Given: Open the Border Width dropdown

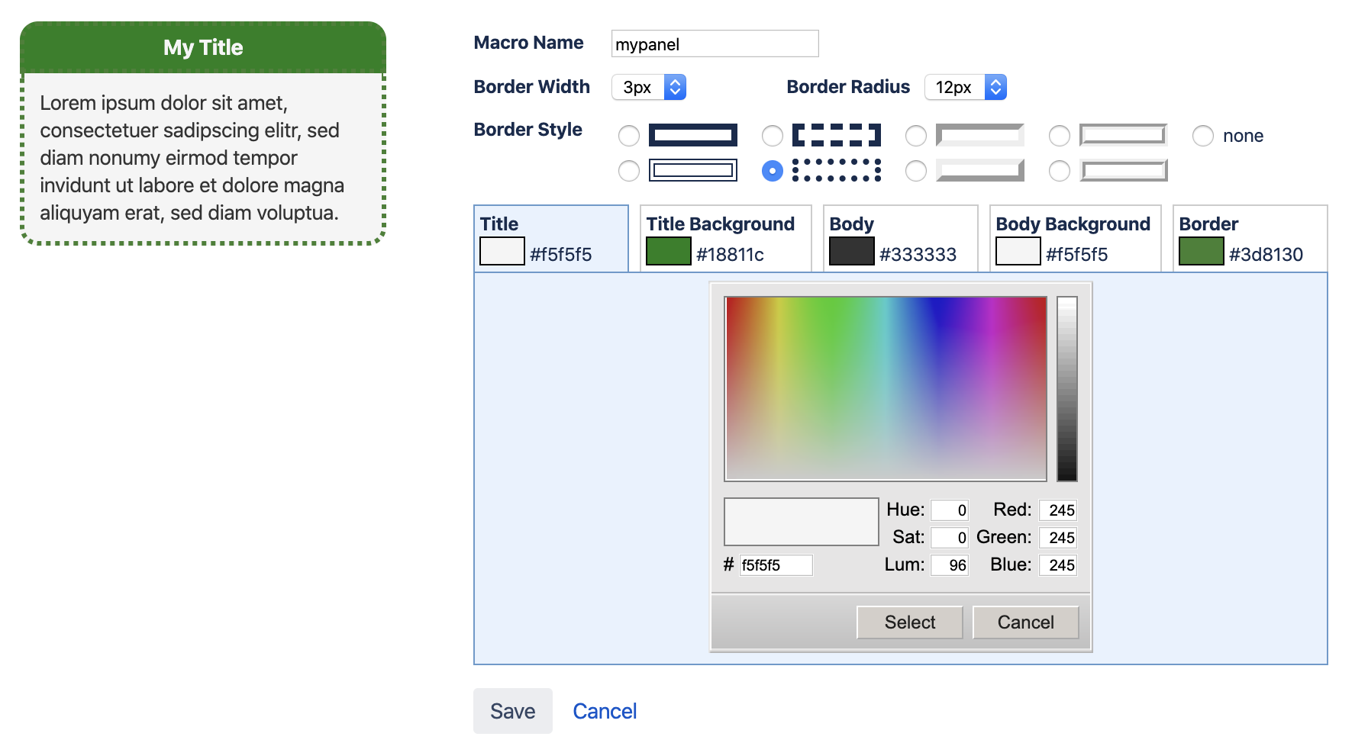Looking at the screenshot, I should click(x=649, y=88).
